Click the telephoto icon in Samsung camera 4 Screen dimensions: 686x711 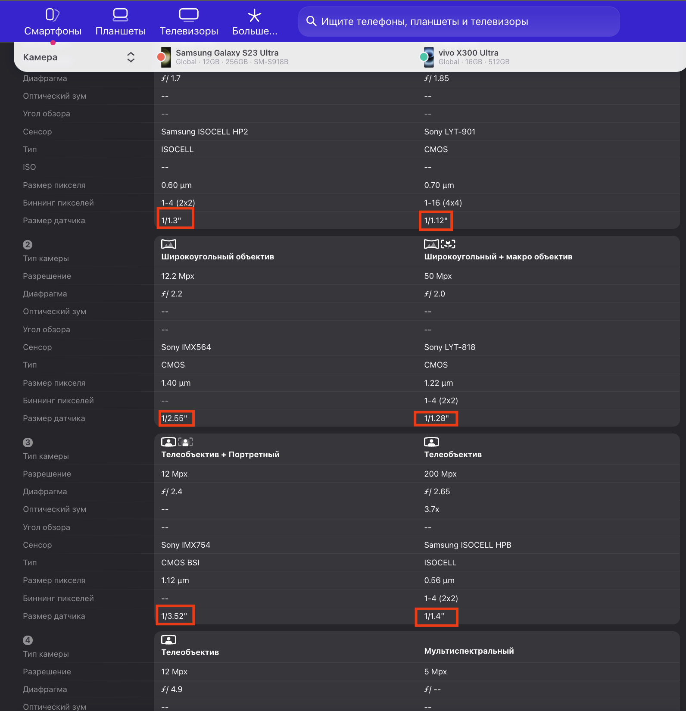pyautogui.click(x=168, y=639)
